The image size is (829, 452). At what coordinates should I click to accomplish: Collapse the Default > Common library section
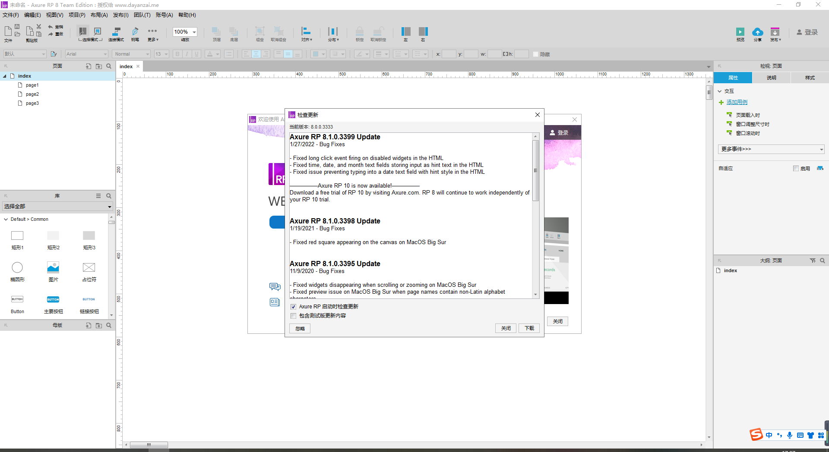(6, 219)
